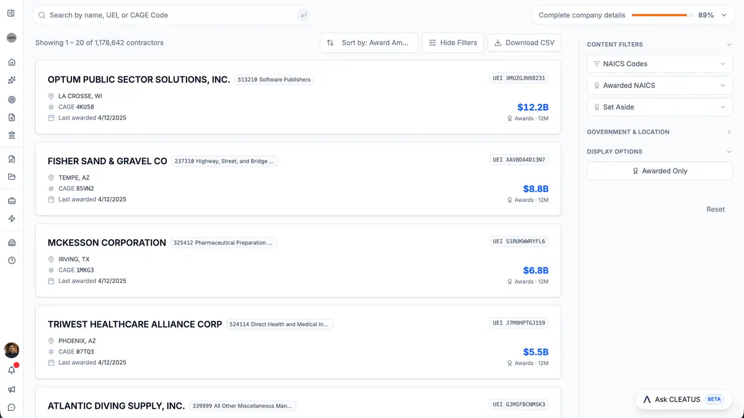Open the megaphone announcements icon

(x=11, y=390)
